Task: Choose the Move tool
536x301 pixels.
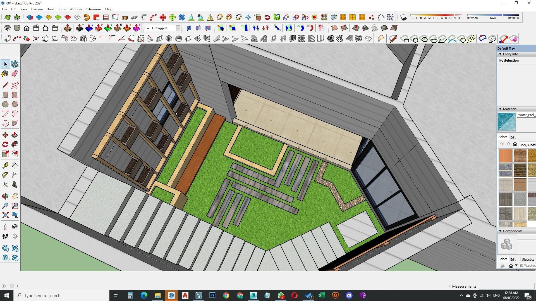Action: tap(5, 135)
